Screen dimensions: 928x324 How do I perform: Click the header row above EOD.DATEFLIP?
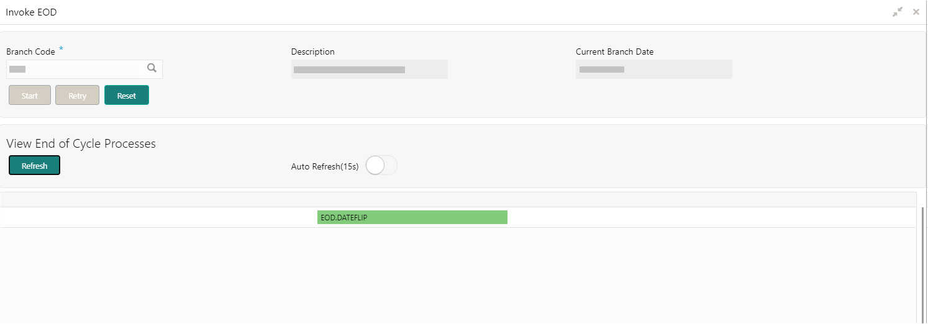point(458,199)
